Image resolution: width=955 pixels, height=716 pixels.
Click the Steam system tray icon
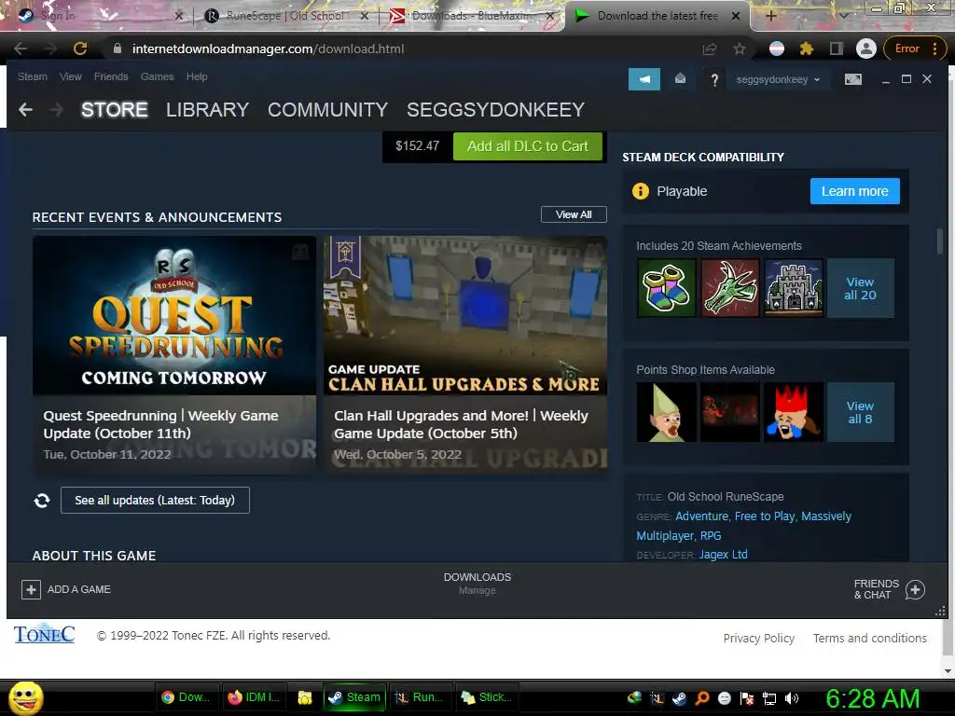pyautogui.click(x=679, y=698)
